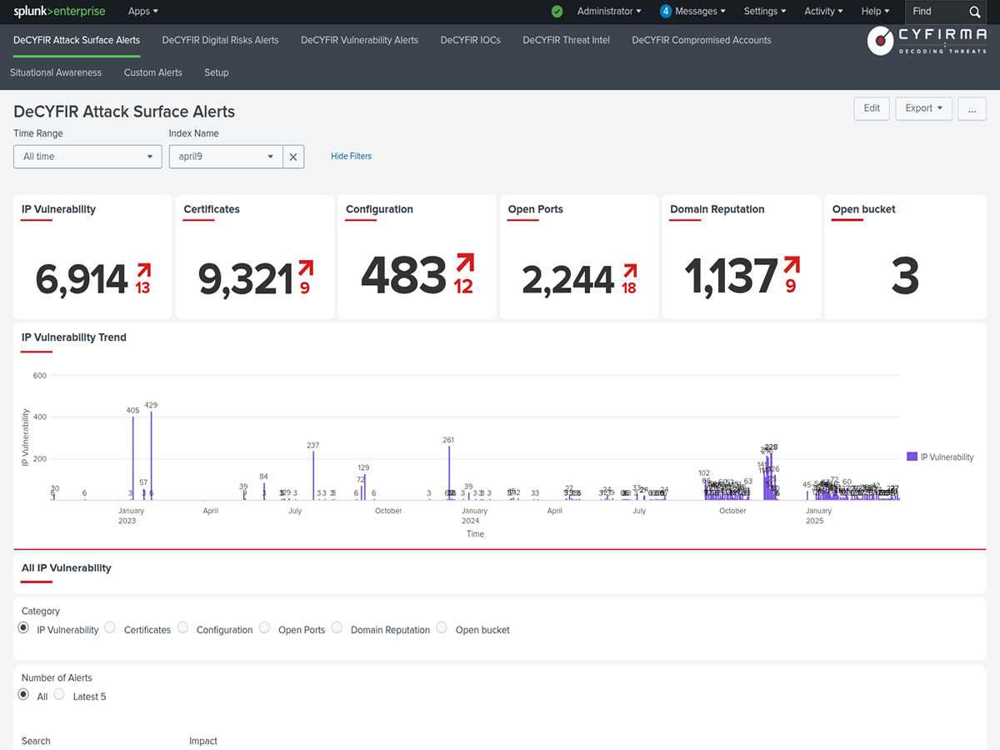Open the Export dropdown button
Image resolution: width=1000 pixels, height=750 pixels.
pos(923,108)
